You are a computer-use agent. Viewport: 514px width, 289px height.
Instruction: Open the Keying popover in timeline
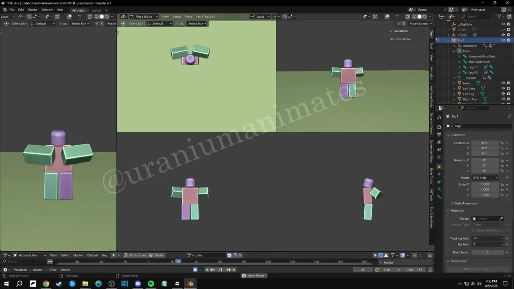pyautogui.click(x=39, y=270)
